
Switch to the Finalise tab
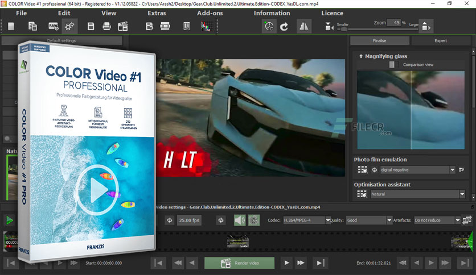379,40
